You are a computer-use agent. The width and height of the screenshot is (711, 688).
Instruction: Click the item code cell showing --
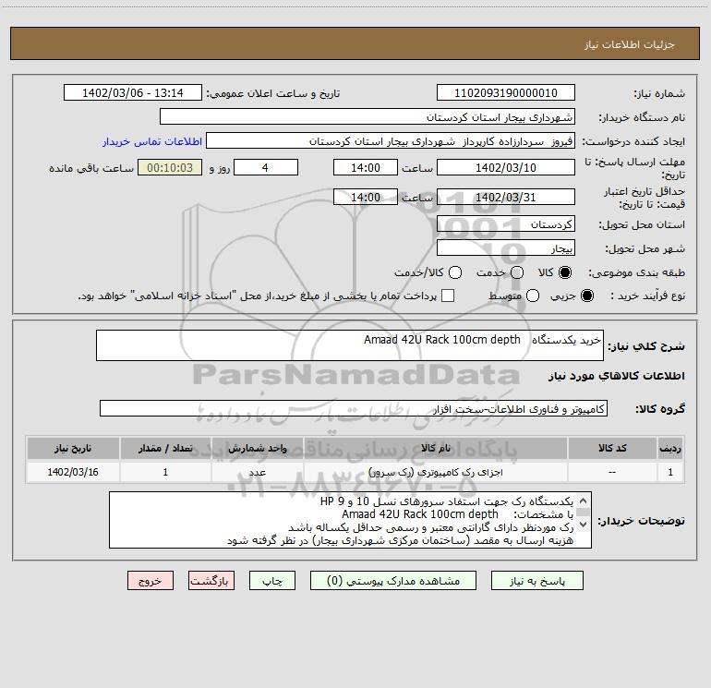612,472
